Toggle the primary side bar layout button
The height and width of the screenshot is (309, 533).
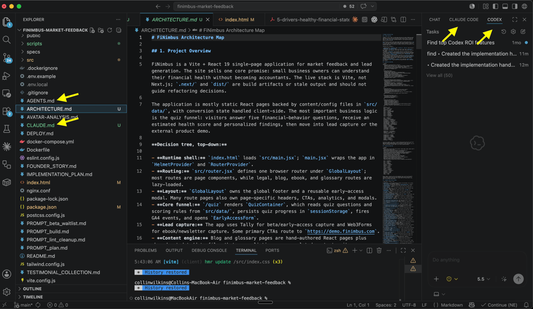[495, 6]
